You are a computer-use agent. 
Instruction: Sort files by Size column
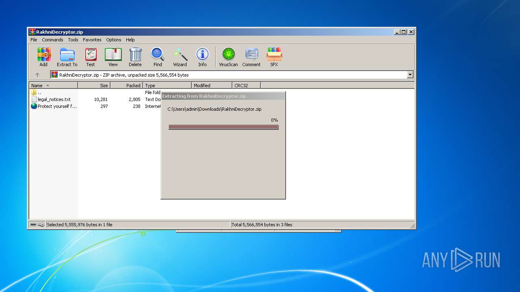pos(94,85)
